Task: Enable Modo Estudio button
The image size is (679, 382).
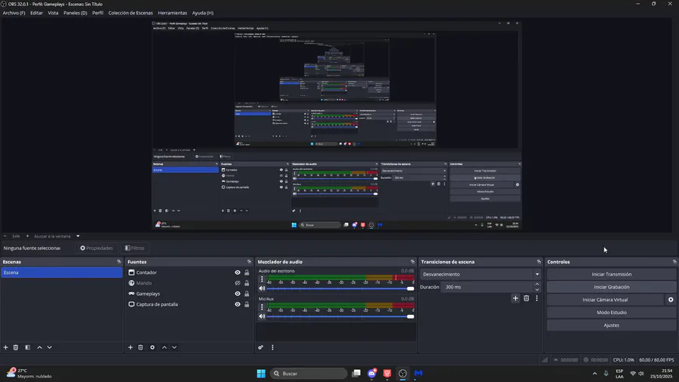Action: pos(611,313)
